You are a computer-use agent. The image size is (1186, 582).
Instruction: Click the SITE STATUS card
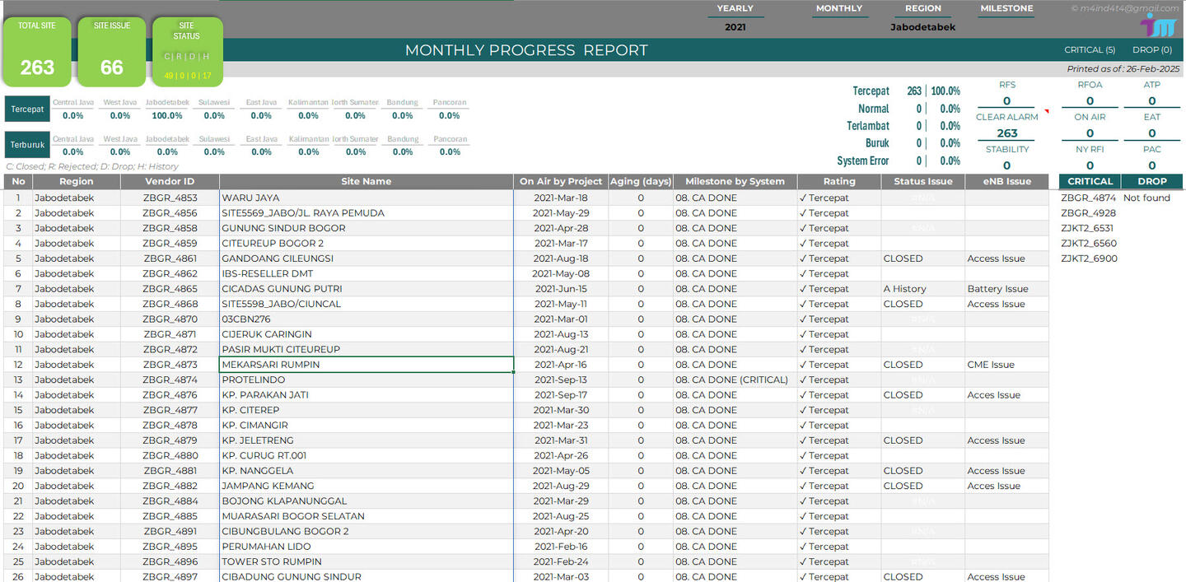point(187,52)
